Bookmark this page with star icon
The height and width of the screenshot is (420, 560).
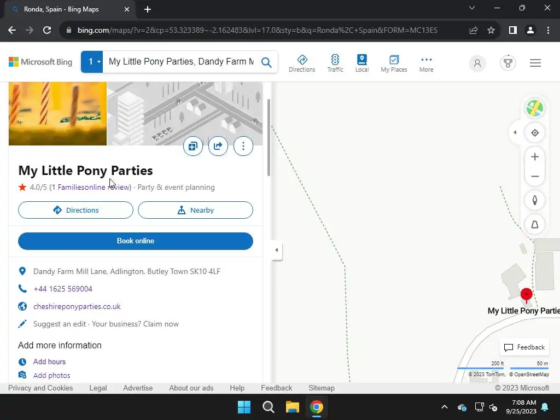tap(491, 31)
